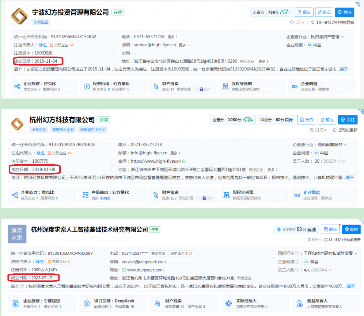Click 投资机构 幻方量化 icon in 宁波幻方 card
Image resolution: width=364 pixels, height=316 pixels.
point(87,86)
